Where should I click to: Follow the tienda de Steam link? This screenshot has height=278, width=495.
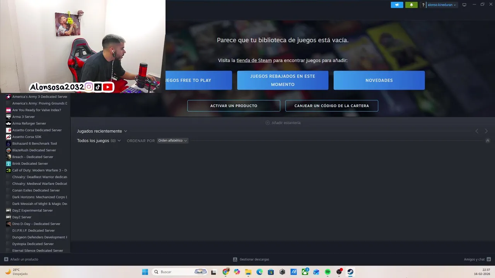254,61
